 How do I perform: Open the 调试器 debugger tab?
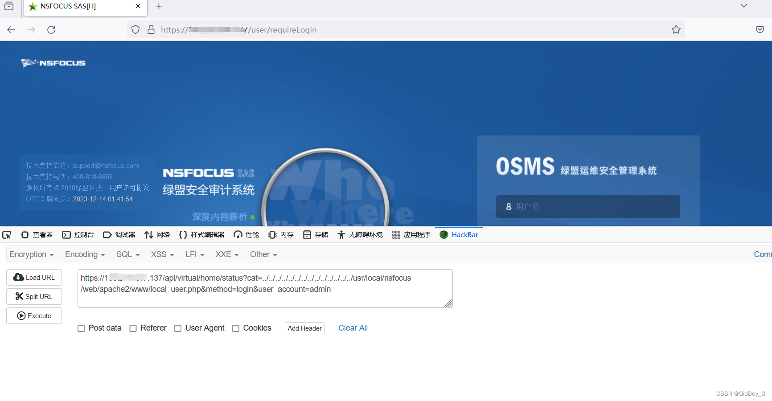coord(119,235)
